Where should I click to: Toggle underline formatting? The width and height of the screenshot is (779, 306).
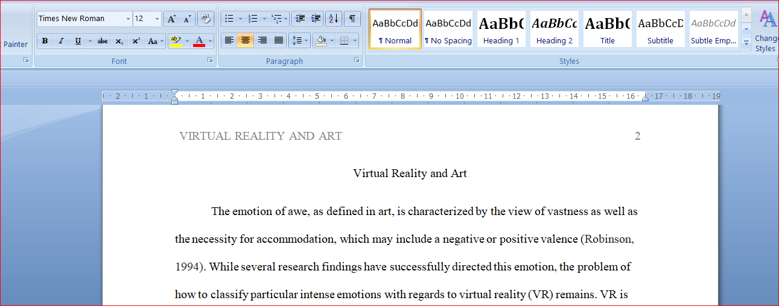click(x=78, y=41)
